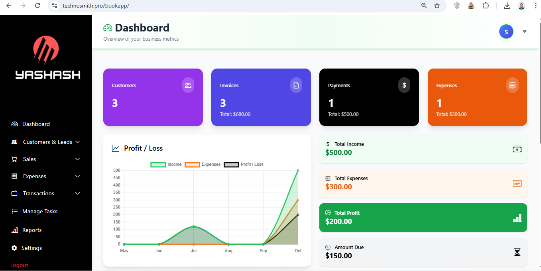Click the hourglass icon beside Amount Due
Image resolution: width=541 pixels, height=271 pixels.
(517, 252)
